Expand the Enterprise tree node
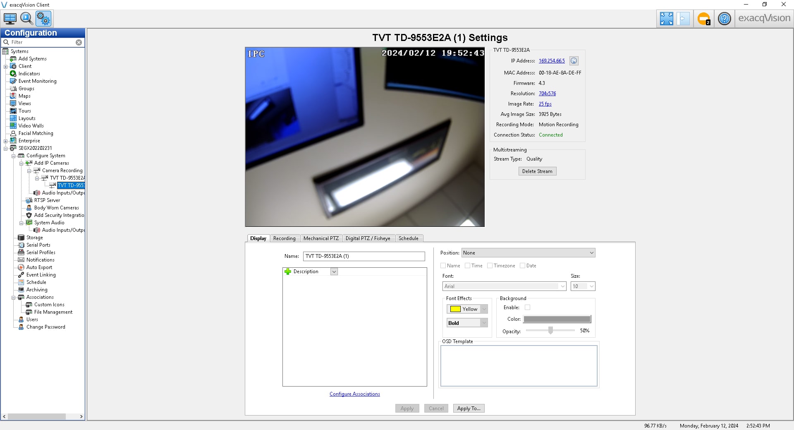This screenshot has height=430, width=794. click(6, 141)
